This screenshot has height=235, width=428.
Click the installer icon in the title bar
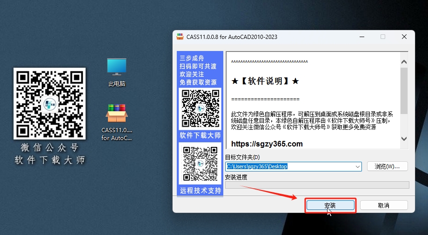(x=180, y=37)
